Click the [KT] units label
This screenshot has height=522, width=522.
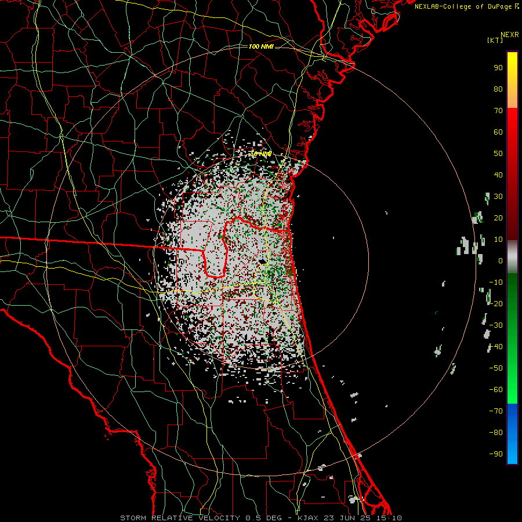pyautogui.click(x=495, y=40)
